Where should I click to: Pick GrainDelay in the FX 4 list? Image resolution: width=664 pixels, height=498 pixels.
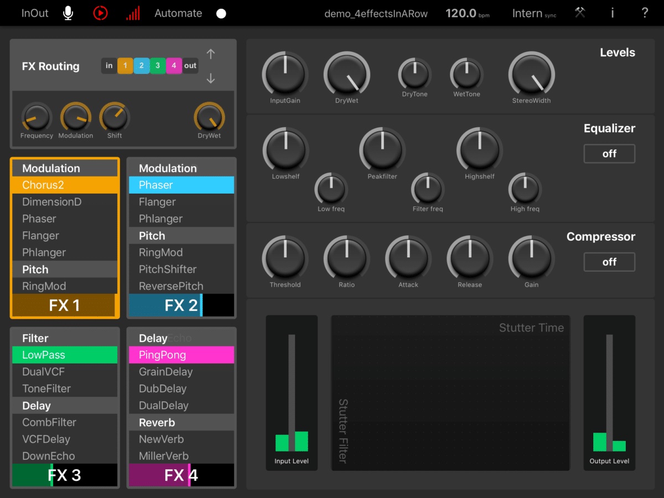tap(166, 372)
